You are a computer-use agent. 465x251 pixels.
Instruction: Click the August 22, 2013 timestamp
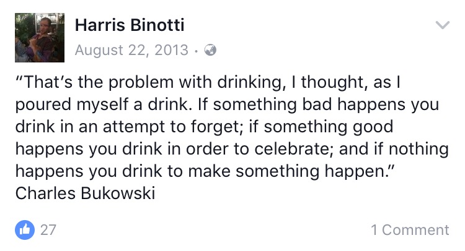coord(131,51)
